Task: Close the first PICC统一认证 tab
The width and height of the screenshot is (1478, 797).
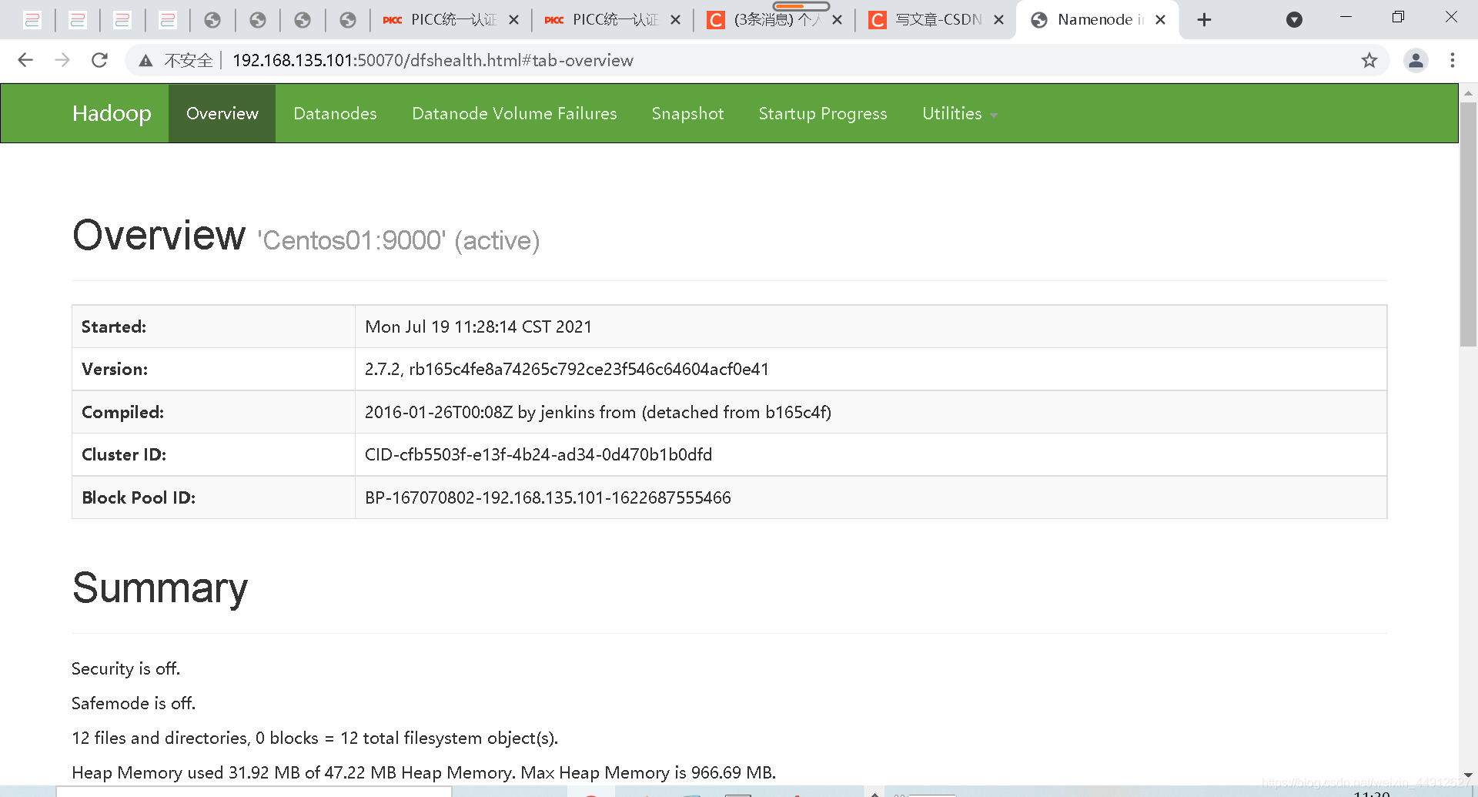Action: (x=514, y=20)
